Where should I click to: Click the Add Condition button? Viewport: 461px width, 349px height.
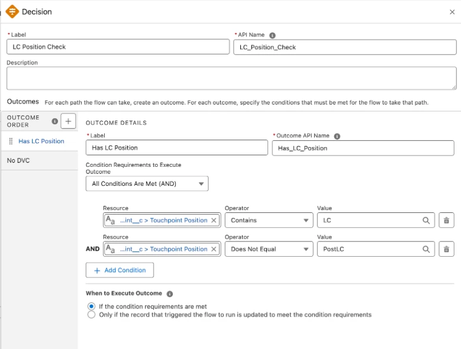click(120, 270)
